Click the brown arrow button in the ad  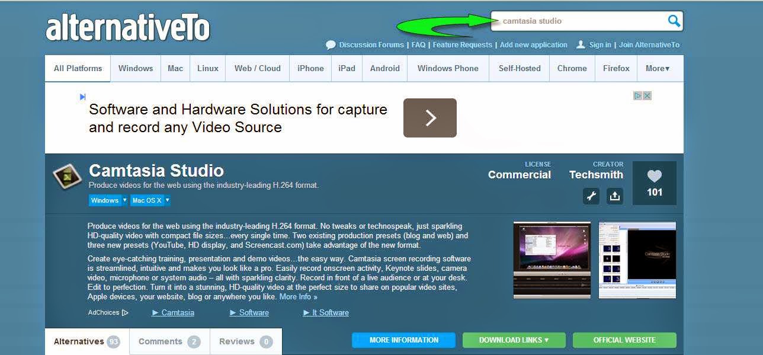429,118
